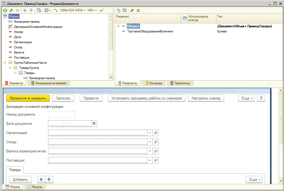Click the red Delete attribute icon
The width and height of the screenshot is (284, 191).
[x=138, y=11]
